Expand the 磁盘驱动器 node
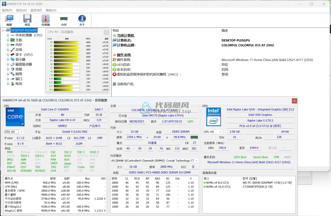The height and width of the screenshot is (216, 331). point(8,64)
